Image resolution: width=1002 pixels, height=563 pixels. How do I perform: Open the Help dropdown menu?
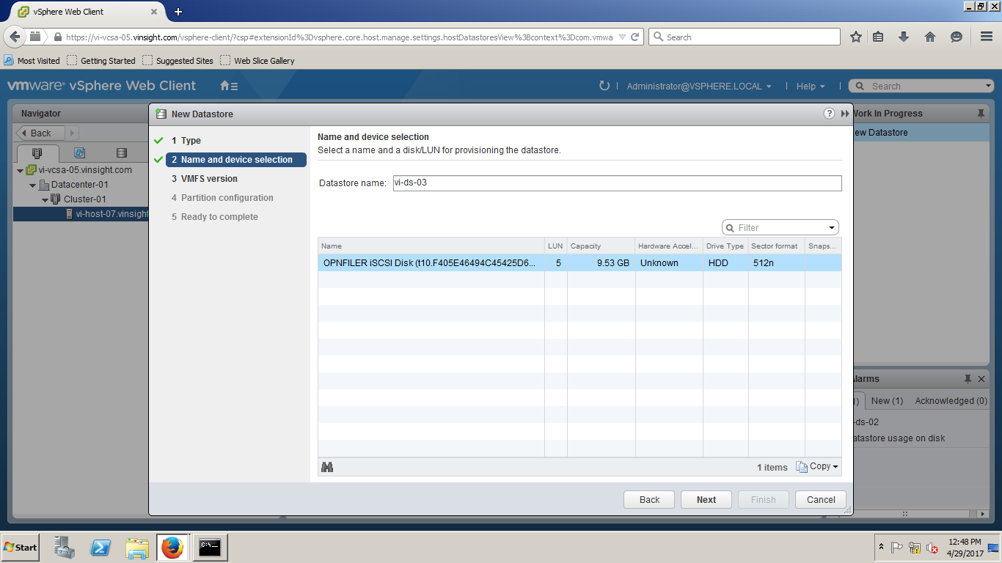pyautogui.click(x=811, y=87)
